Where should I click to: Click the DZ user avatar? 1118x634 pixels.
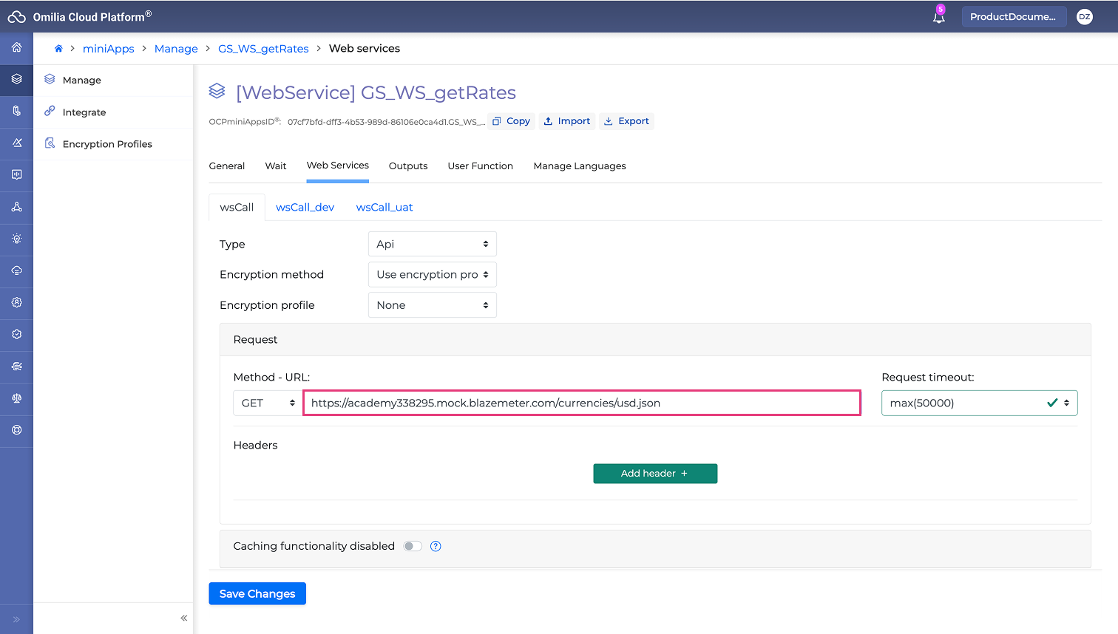1084,17
